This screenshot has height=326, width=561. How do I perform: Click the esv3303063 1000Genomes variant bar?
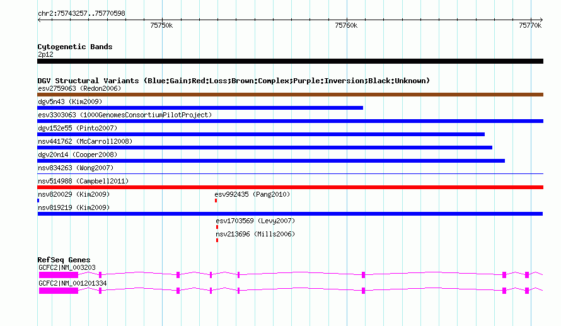point(290,121)
